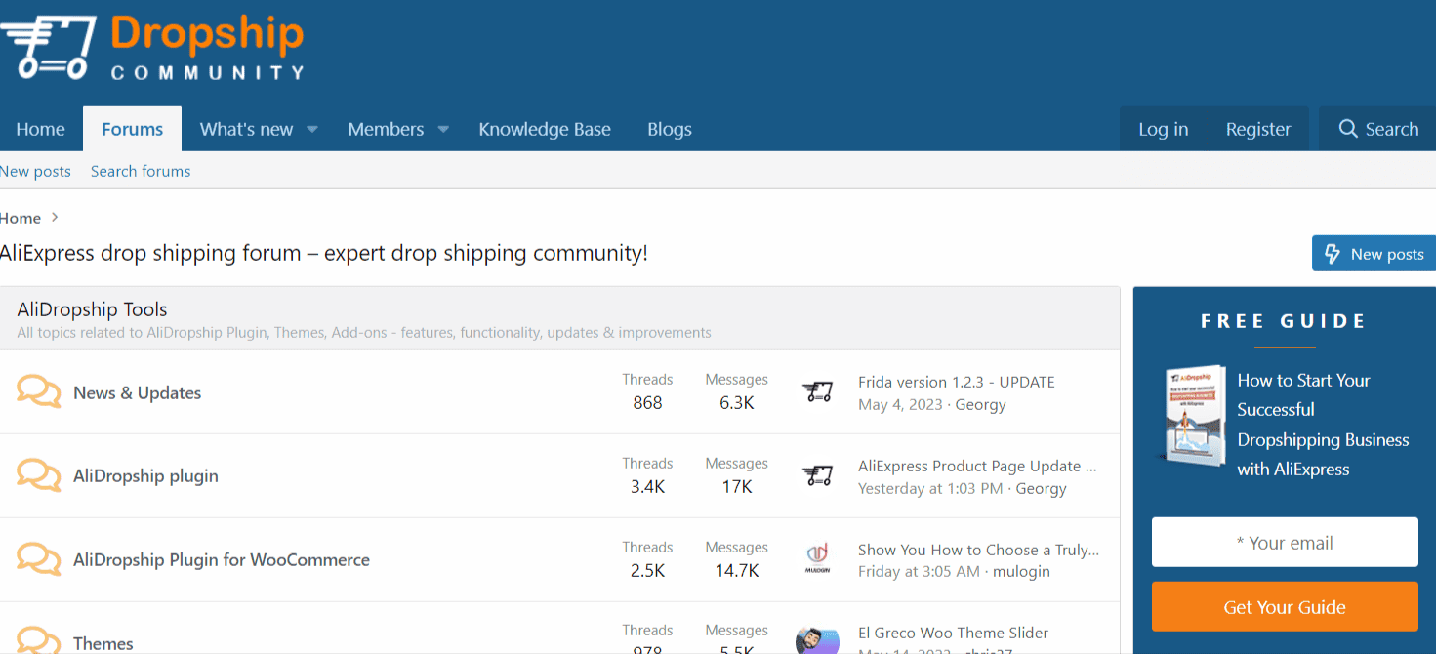Click the free guide book cover
Viewport: 1436px width, 654px height.
tap(1193, 414)
